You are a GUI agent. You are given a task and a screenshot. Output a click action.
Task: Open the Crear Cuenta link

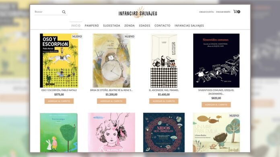pyautogui.click(x=206, y=12)
